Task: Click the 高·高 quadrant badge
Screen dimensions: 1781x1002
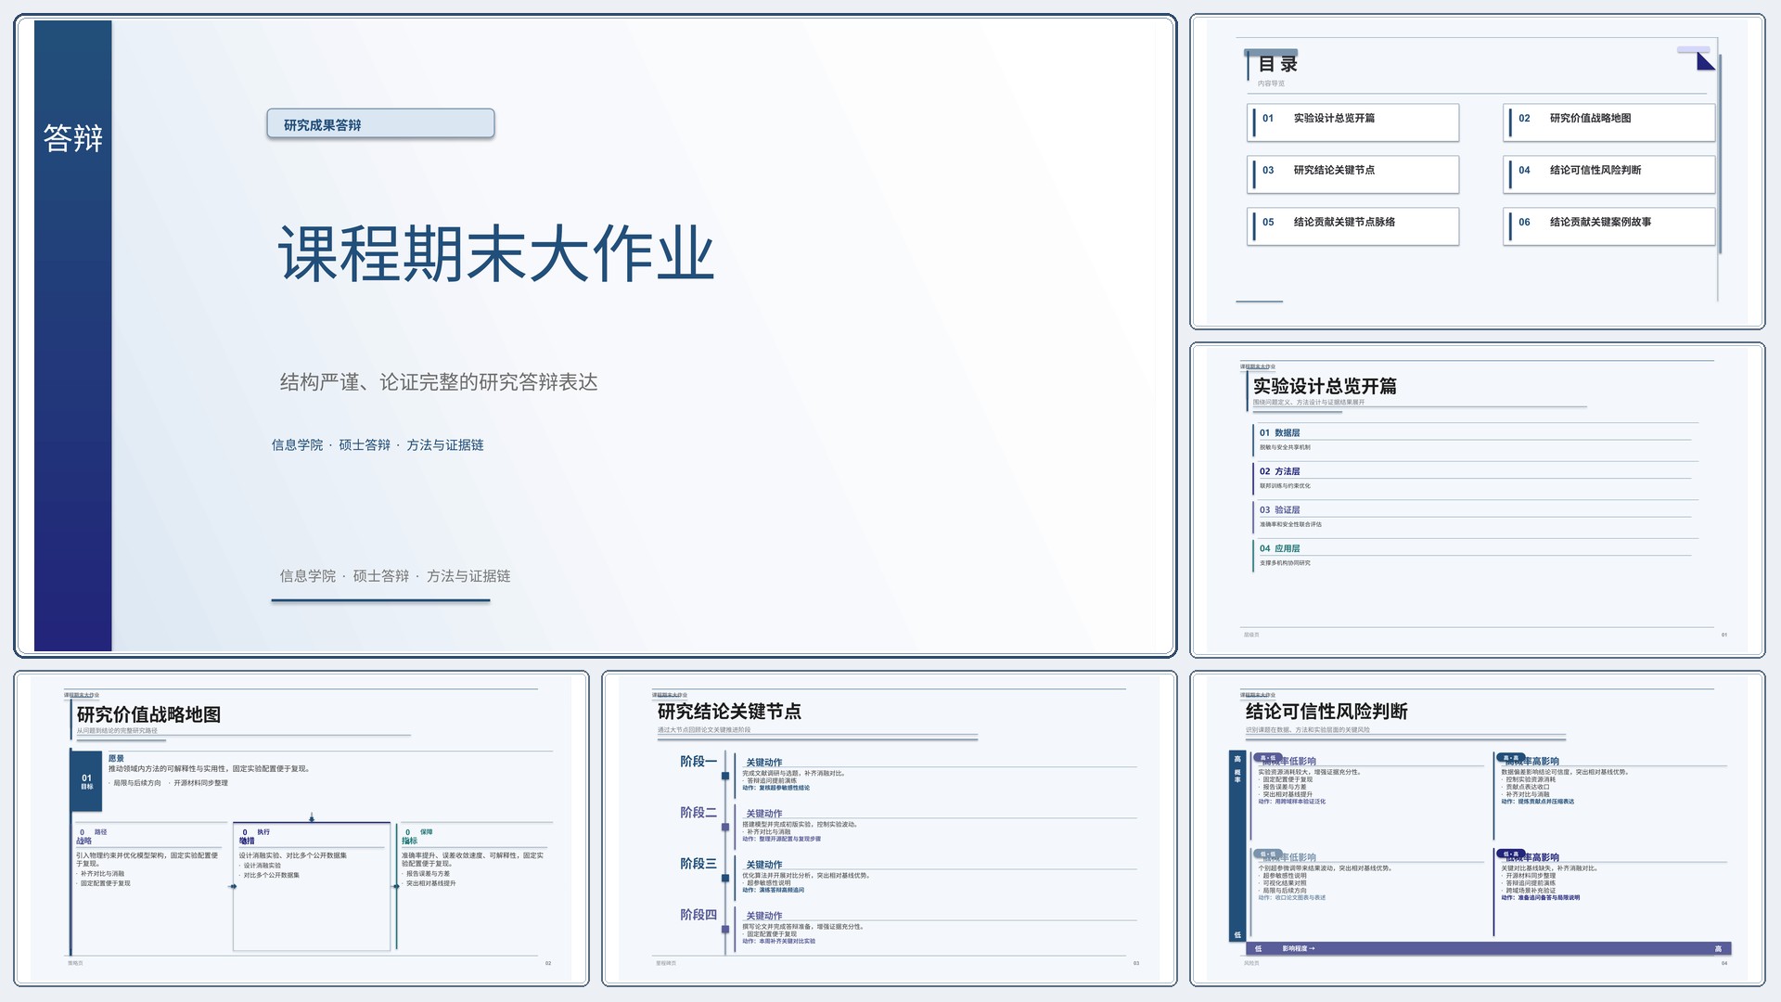Action: (x=1512, y=758)
